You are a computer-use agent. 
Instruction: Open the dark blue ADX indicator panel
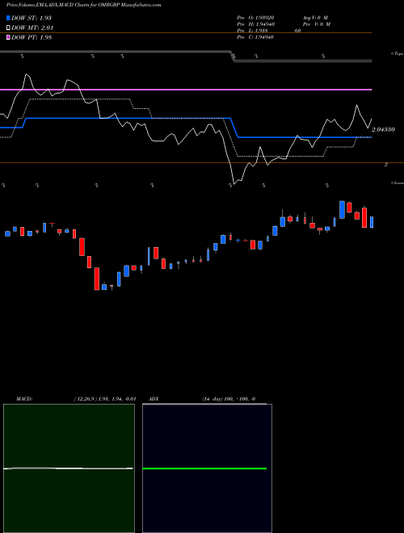pos(207,468)
